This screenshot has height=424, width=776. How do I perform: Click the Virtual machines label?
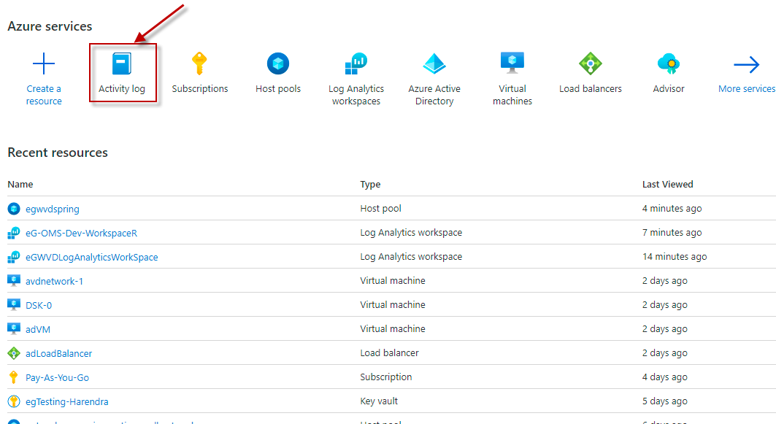512,94
